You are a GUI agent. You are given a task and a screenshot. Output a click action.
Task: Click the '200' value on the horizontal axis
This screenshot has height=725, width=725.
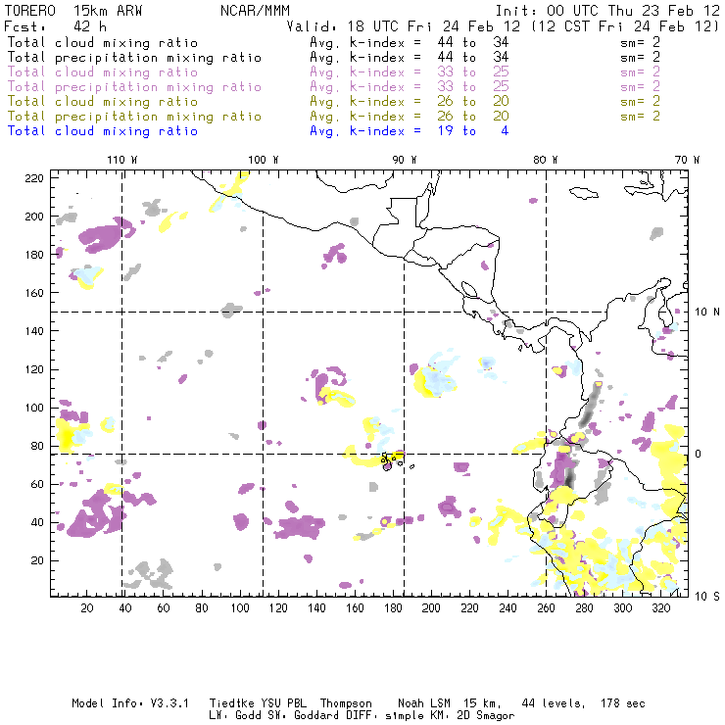pos(431,608)
